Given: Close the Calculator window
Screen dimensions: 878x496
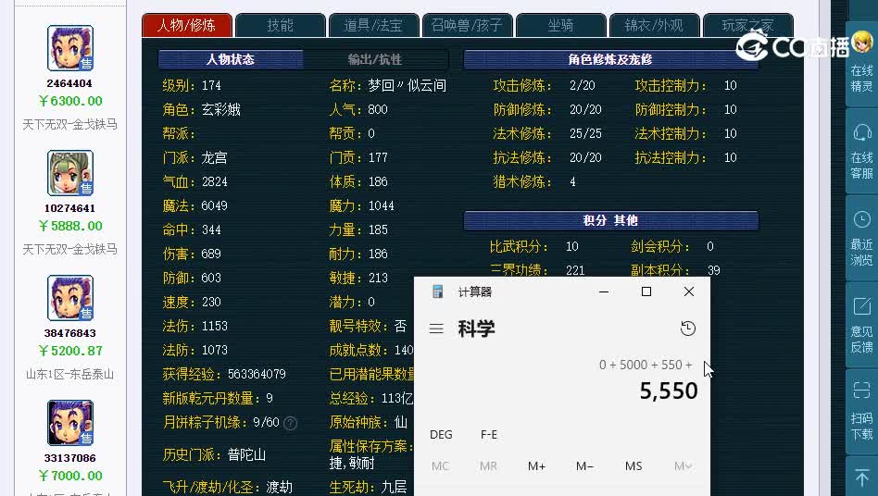Looking at the screenshot, I should pyautogui.click(x=689, y=291).
